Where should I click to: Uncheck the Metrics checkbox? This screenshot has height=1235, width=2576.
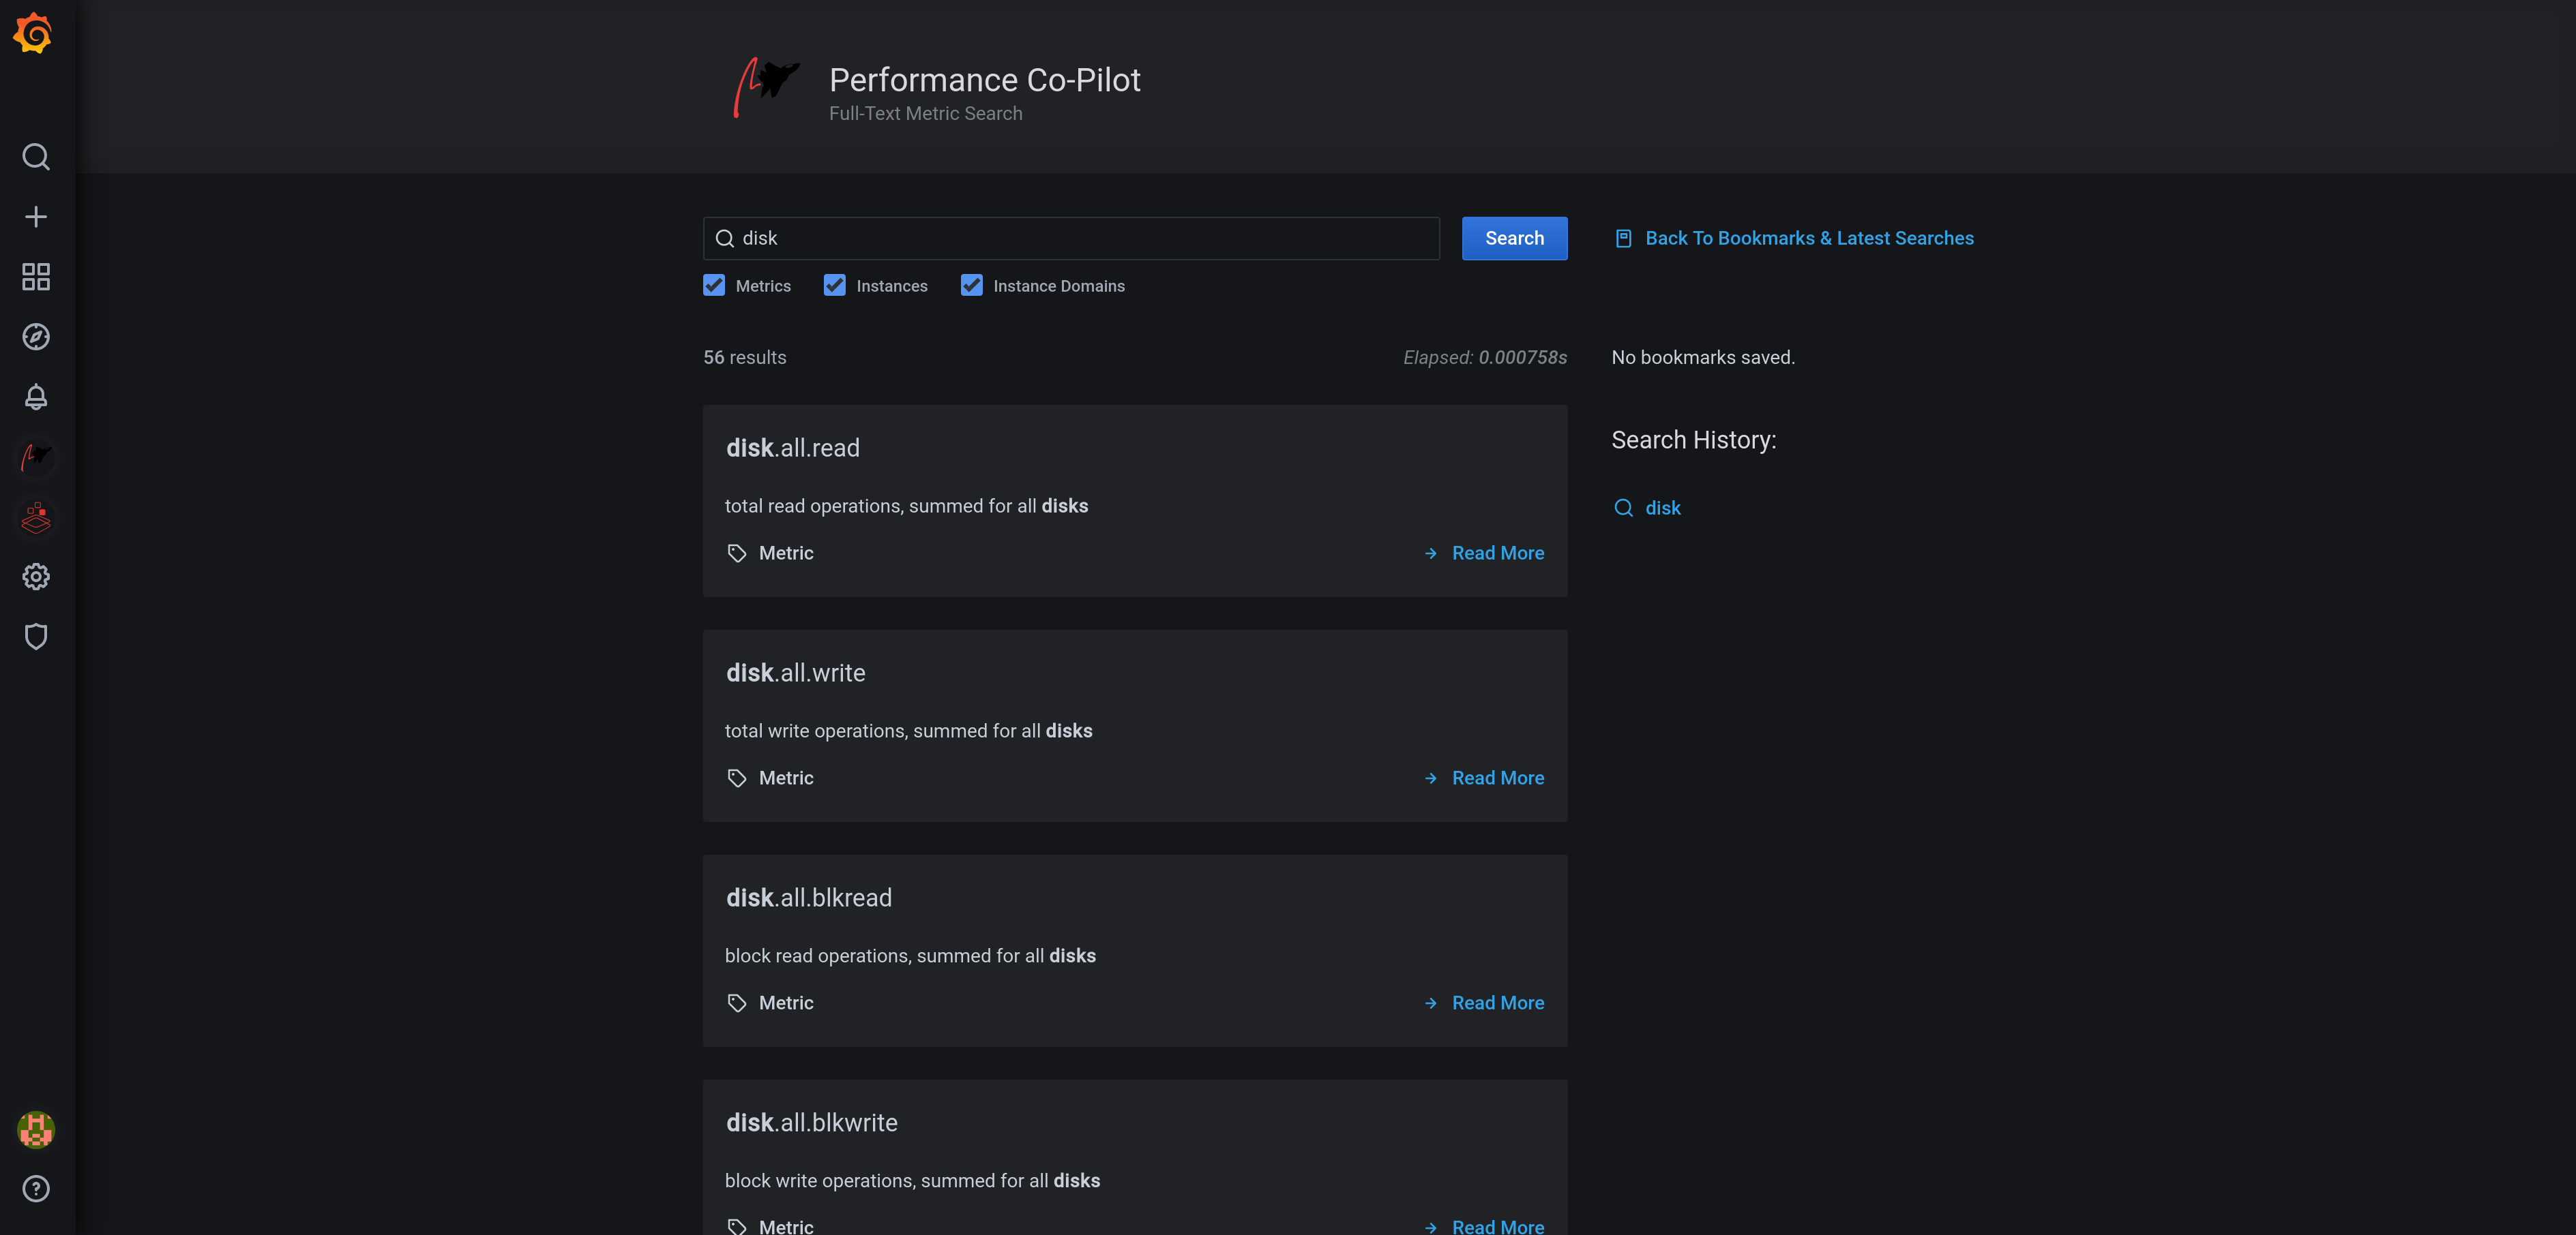[x=714, y=286]
